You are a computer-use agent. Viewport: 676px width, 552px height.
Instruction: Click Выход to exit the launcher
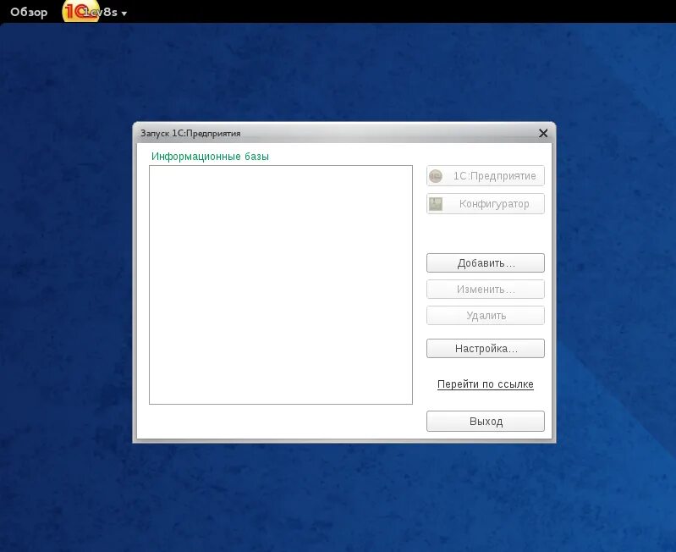pos(486,422)
